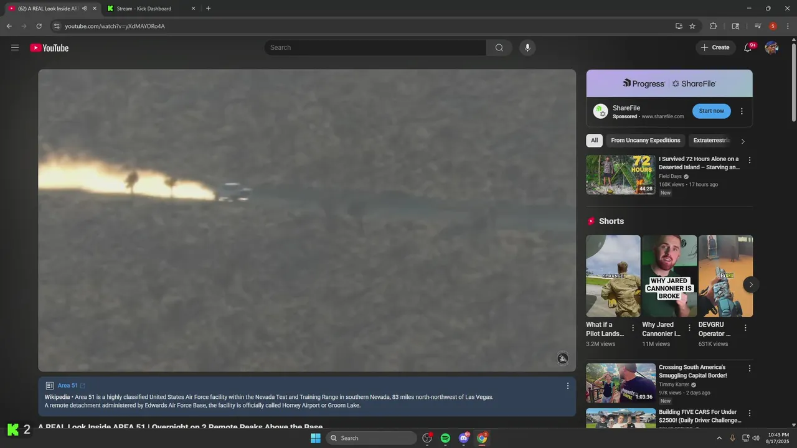
Task: Mute tab via speaker icon on YouTube tab
Action: (x=85, y=9)
